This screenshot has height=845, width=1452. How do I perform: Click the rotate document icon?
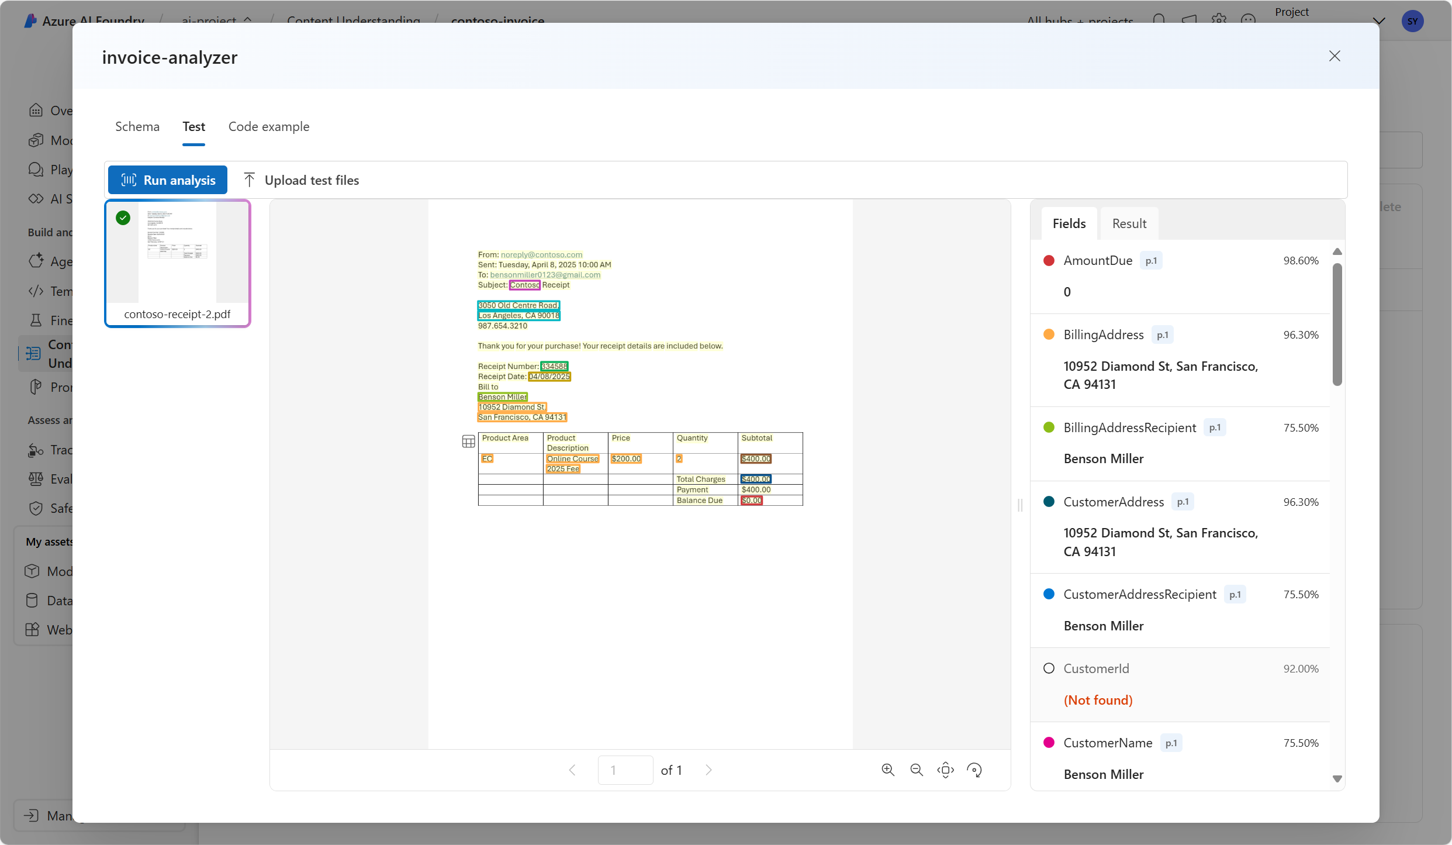[974, 770]
